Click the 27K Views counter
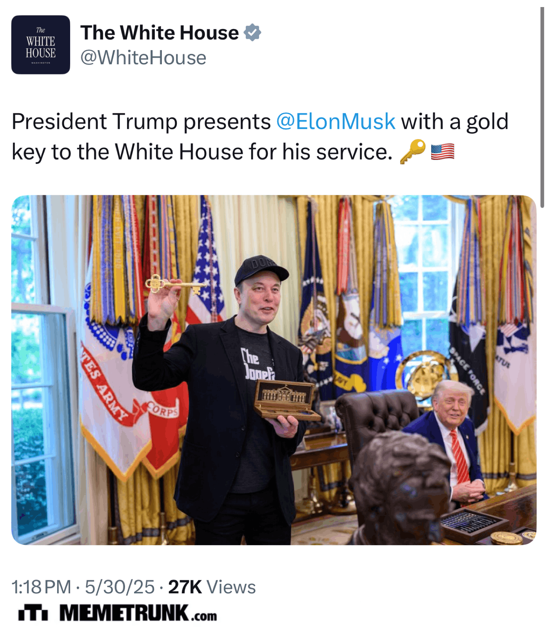The image size is (548, 627). (x=212, y=587)
